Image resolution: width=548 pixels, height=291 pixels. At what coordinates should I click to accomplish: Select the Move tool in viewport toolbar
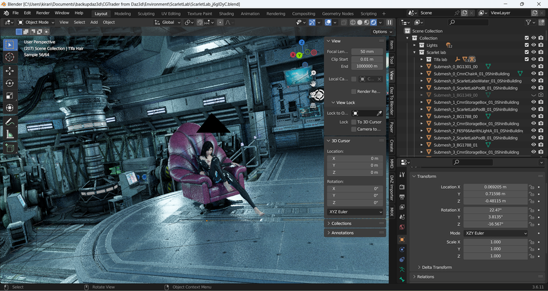pyautogui.click(x=10, y=70)
